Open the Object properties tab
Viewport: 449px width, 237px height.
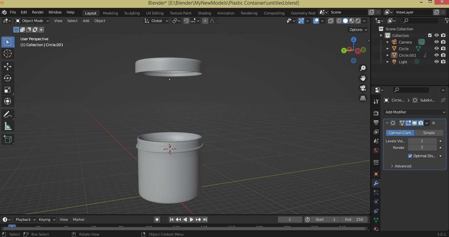coord(376,174)
